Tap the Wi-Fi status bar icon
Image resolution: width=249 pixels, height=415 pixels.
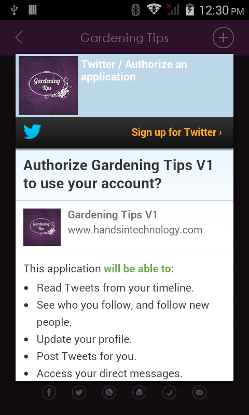point(154,10)
